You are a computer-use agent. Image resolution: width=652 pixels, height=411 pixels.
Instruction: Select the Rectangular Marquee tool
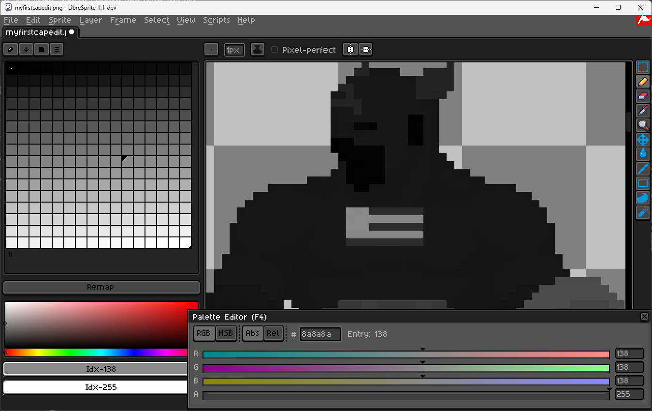coord(642,67)
